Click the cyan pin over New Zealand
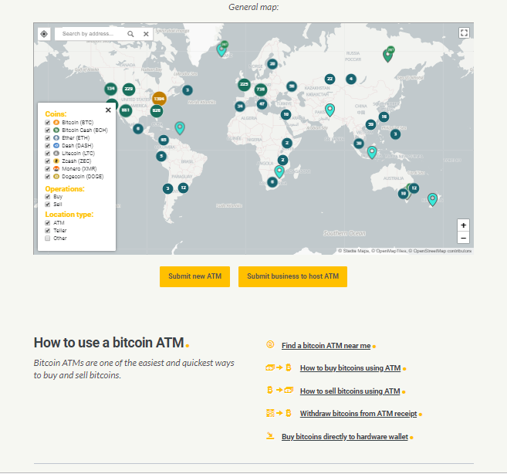 [432, 199]
